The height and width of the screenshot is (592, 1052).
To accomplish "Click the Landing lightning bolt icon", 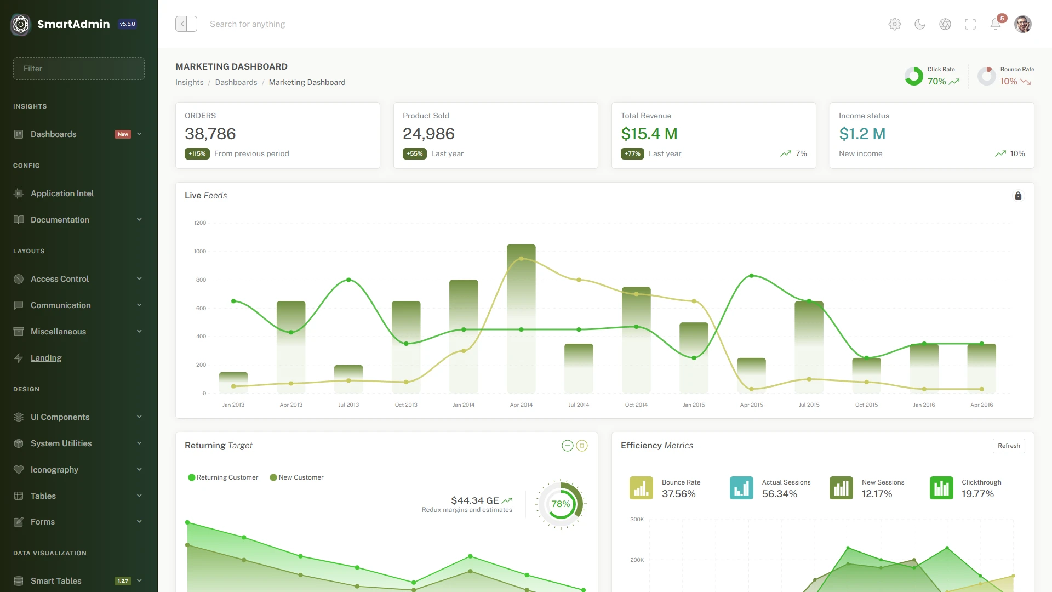I will click(x=19, y=358).
